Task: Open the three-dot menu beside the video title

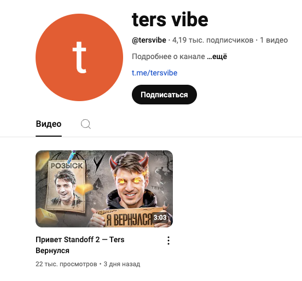Action: (169, 241)
